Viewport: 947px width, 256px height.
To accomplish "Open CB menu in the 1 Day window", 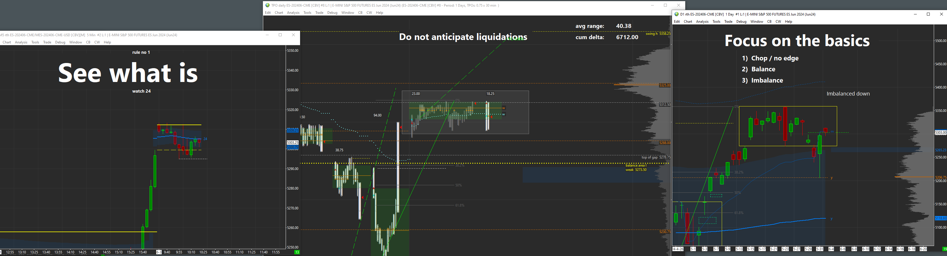I will (x=770, y=22).
